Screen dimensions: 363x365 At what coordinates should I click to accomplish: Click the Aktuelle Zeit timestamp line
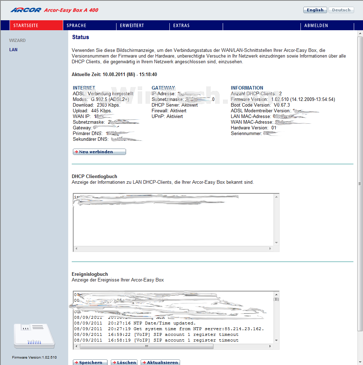[x=114, y=75]
